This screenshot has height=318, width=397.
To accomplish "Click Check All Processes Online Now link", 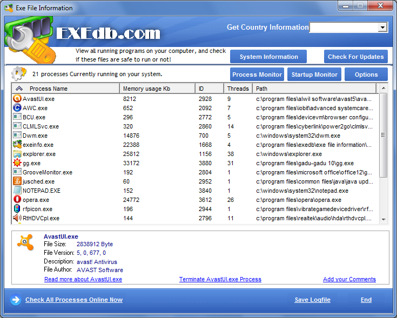I will (x=74, y=300).
